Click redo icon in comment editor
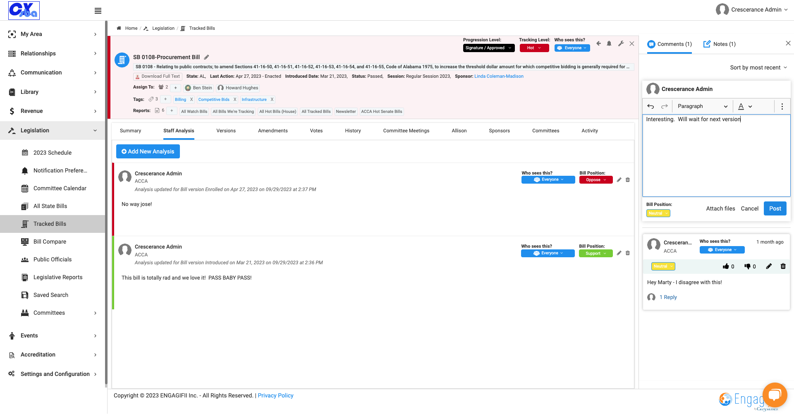Screen dimensions: 794x414 664,106
